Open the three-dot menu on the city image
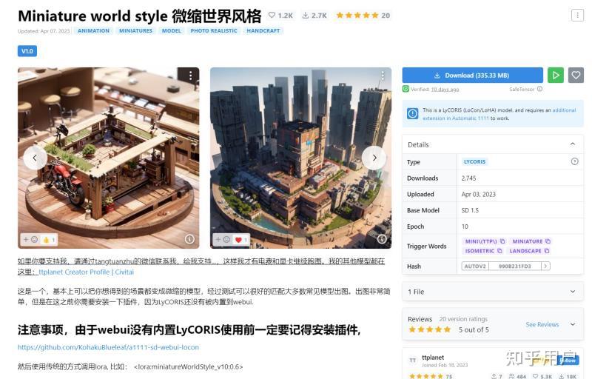This screenshot has width=592, height=379. (x=383, y=76)
